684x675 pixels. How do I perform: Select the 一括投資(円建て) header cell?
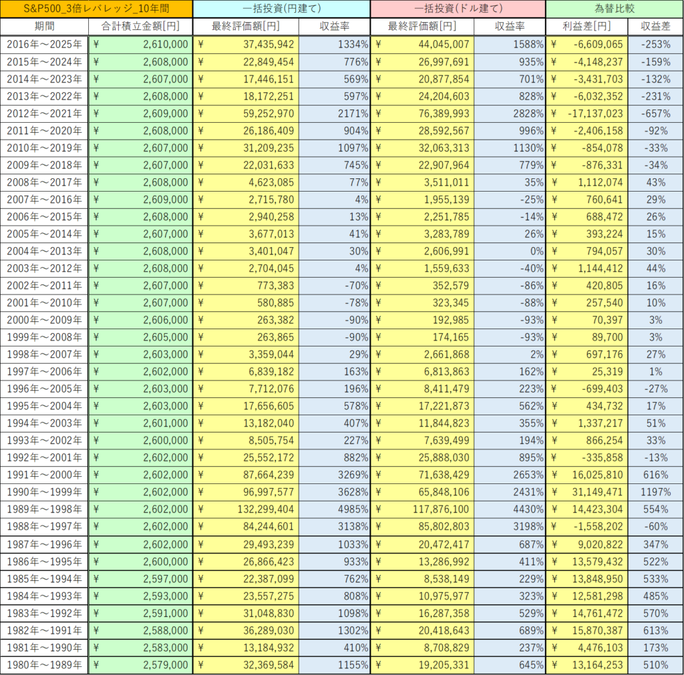(281, 9)
